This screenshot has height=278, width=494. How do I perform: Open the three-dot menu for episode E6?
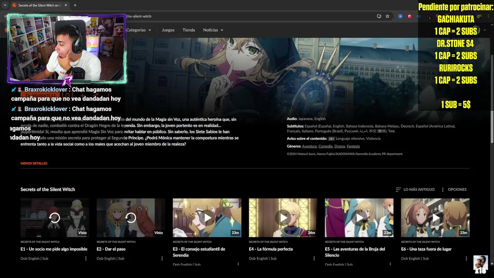[466, 258]
